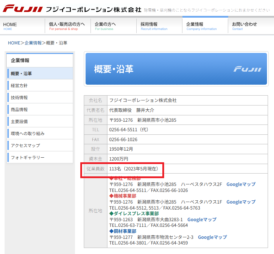
Task: Select 概要・沿革 in sidebar
Action: click(40, 73)
